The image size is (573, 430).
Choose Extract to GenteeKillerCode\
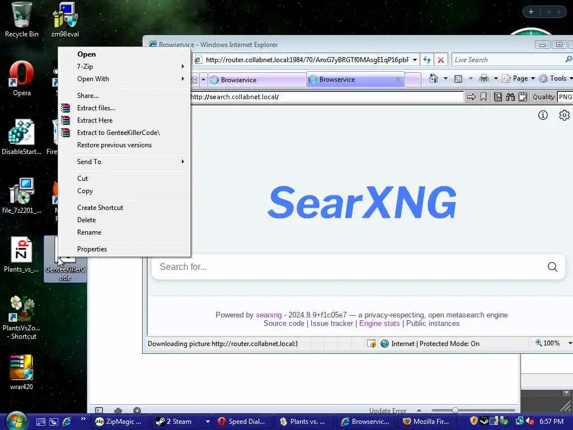pos(124,133)
